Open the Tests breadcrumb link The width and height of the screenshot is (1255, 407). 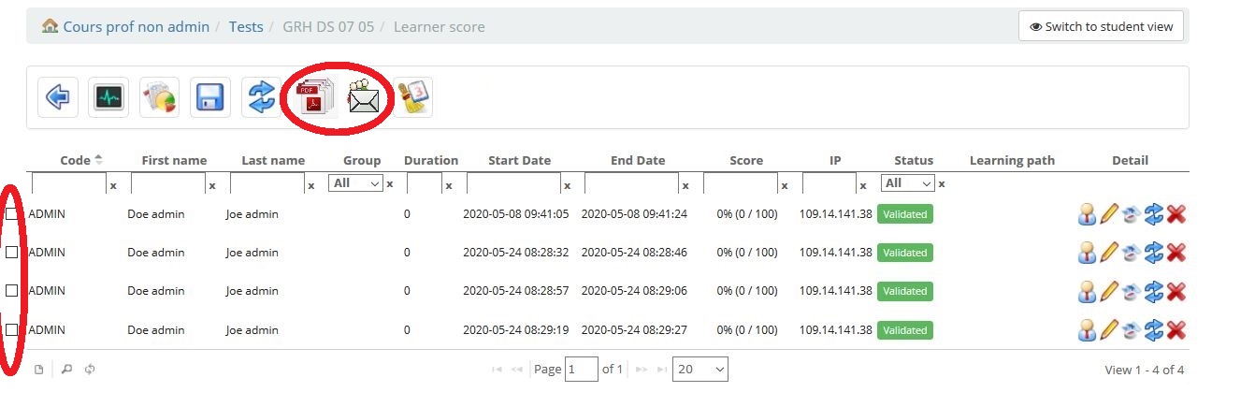coord(246,26)
